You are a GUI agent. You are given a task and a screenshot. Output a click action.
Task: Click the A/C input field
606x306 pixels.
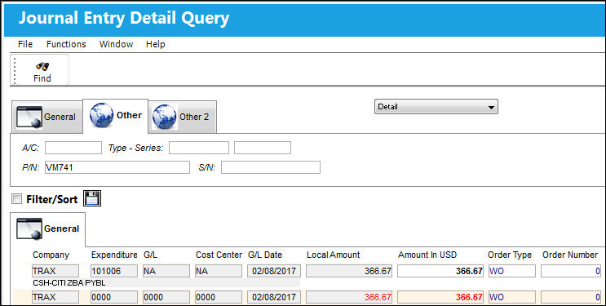73,148
